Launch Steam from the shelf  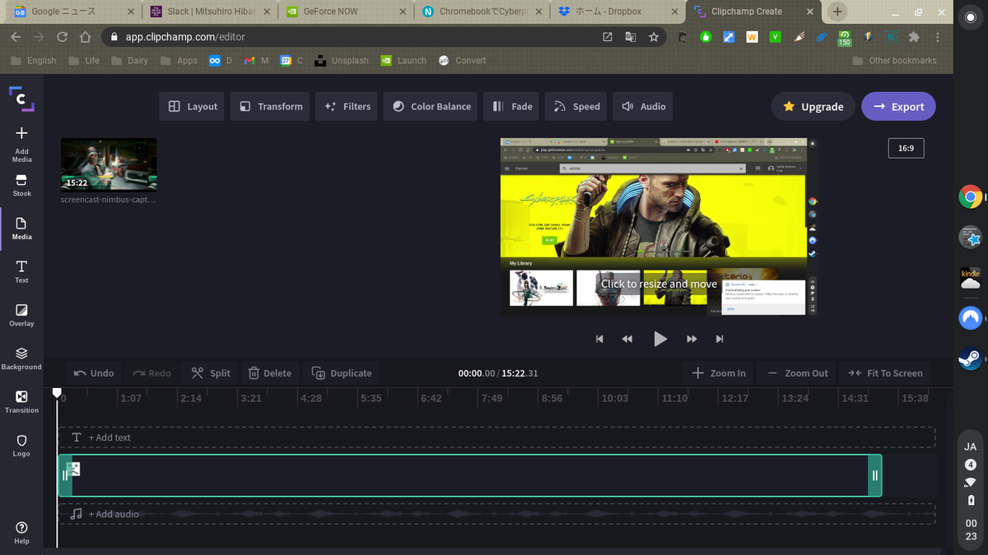coord(970,359)
